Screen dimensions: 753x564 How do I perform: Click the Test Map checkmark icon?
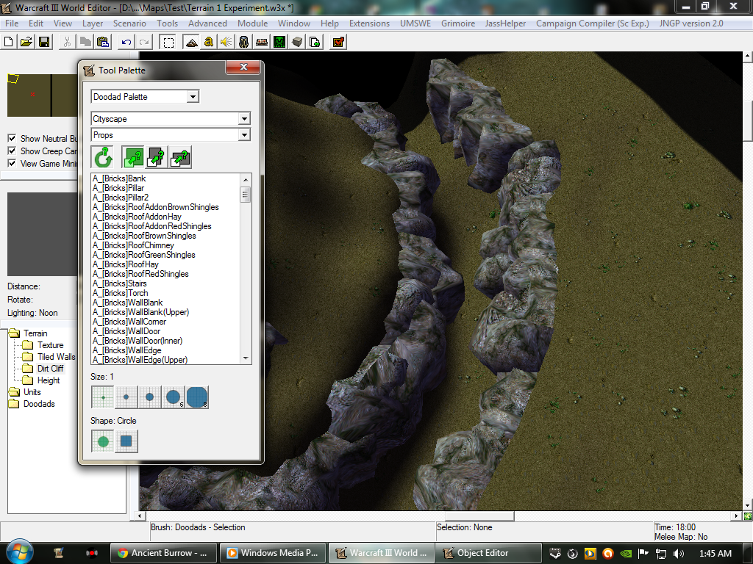click(x=338, y=42)
